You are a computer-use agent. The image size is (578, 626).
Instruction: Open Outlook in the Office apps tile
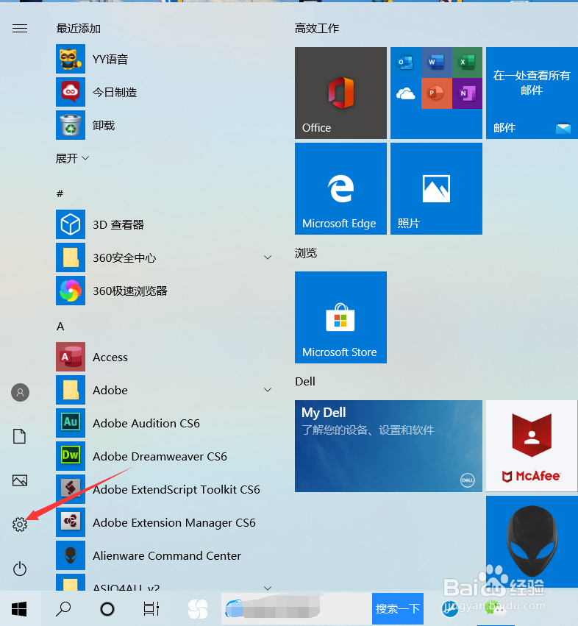coord(406,63)
